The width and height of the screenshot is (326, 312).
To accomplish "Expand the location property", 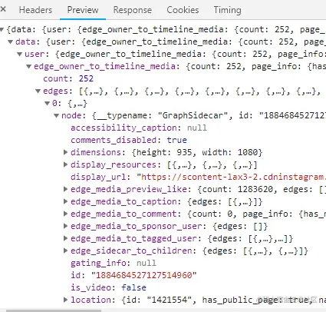I will (66, 300).
